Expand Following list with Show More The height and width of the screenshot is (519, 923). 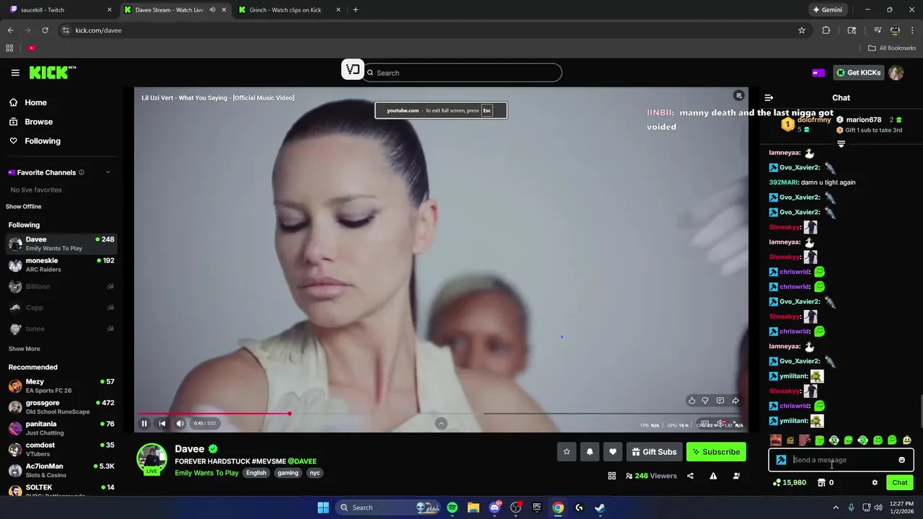coord(24,349)
